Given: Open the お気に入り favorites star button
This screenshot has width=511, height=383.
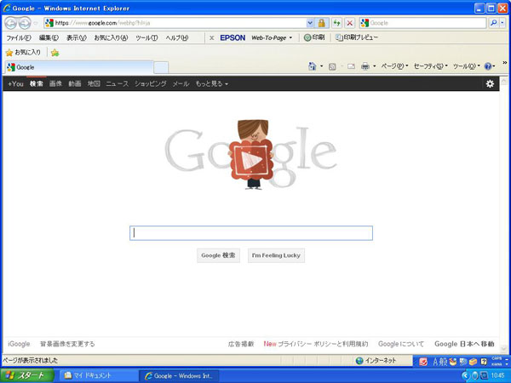Looking at the screenshot, I should [23, 52].
